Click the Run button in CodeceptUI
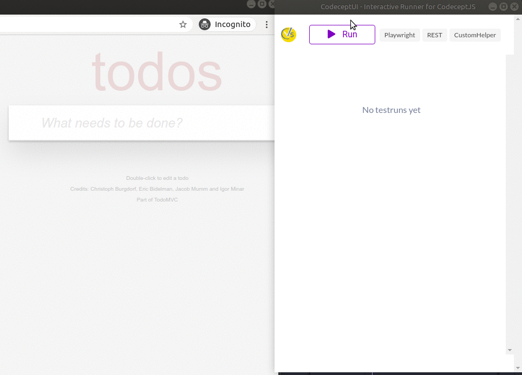This screenshot has height=375, width=522. (x=342, y=35)
